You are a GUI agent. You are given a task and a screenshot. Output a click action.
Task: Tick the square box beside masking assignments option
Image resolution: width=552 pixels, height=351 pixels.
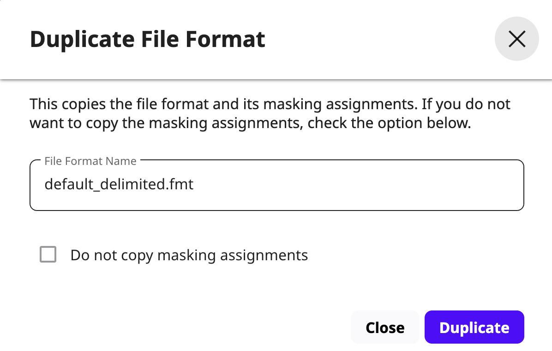(x=48, y=254)
